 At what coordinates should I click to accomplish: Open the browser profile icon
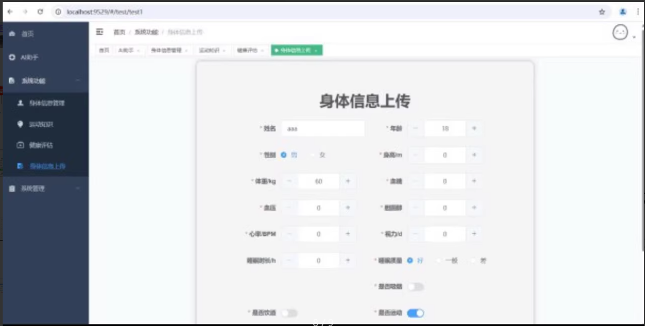point(623,12)
